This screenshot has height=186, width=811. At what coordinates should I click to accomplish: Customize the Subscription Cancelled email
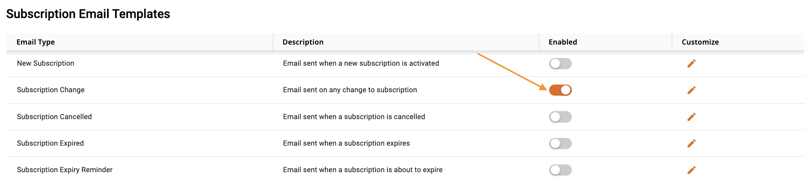tap(691, 117)
